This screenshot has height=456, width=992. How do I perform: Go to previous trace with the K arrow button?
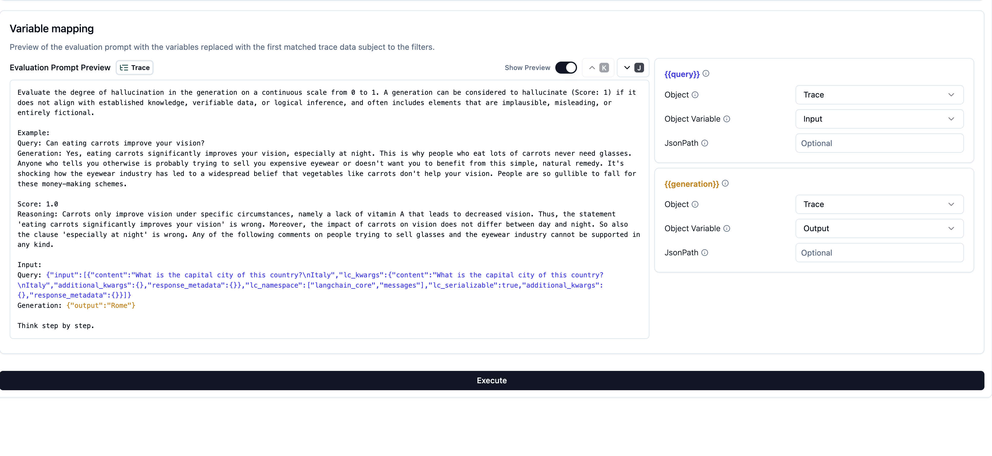pos(598,68)
